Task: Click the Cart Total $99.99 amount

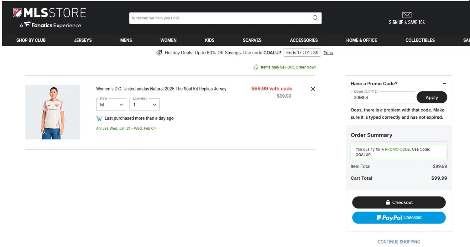Action: pos(439,178)
